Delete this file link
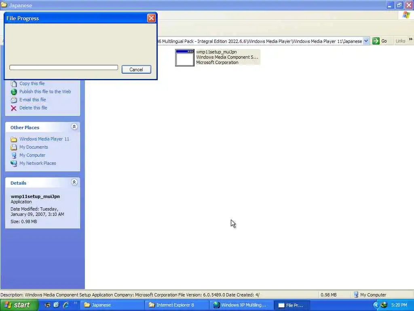The width and height of the screenshot is (414, 311). point(33,108)
